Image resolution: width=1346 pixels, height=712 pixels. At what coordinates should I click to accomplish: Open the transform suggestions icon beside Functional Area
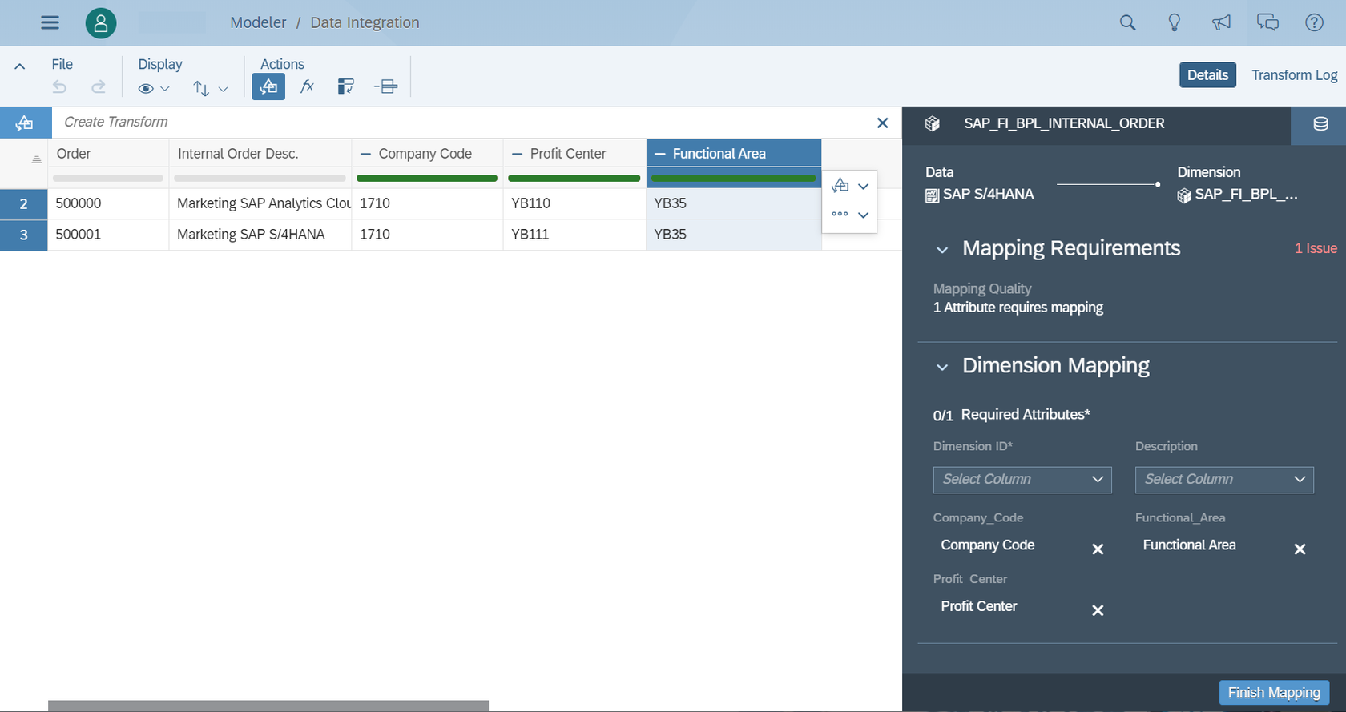[x=840, y=186]
